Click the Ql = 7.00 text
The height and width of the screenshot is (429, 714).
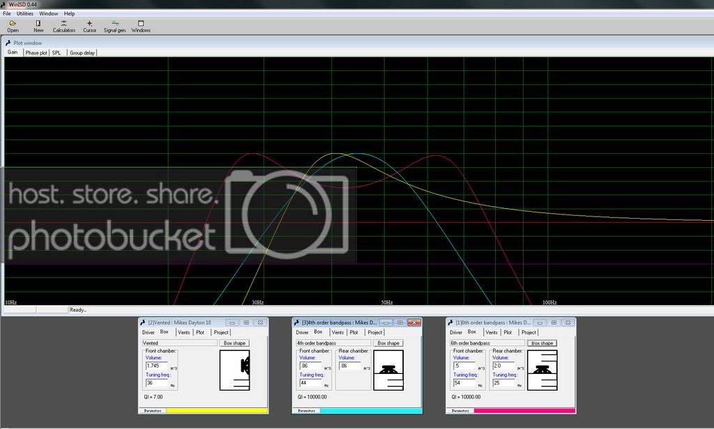[153, 397]
